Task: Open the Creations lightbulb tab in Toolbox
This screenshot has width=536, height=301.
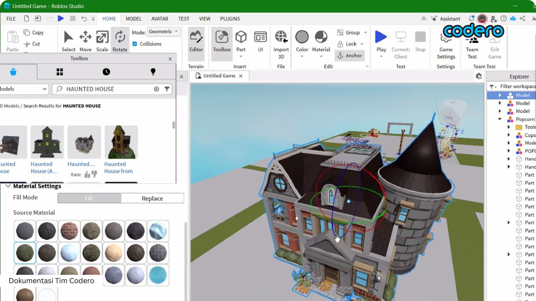Action: [x=153, y=72]
